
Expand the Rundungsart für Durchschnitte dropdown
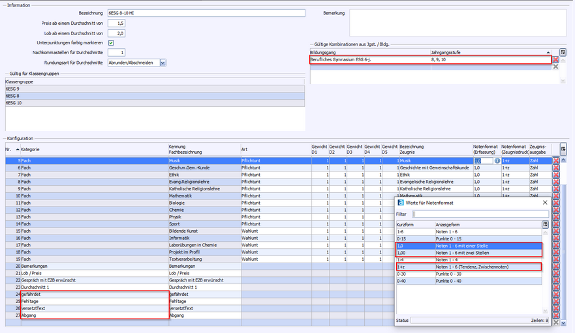point(163,63)
